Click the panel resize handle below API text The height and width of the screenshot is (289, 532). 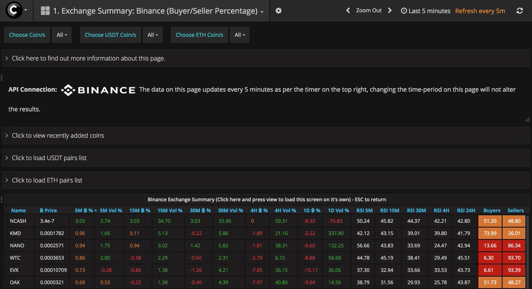point(527,119)
